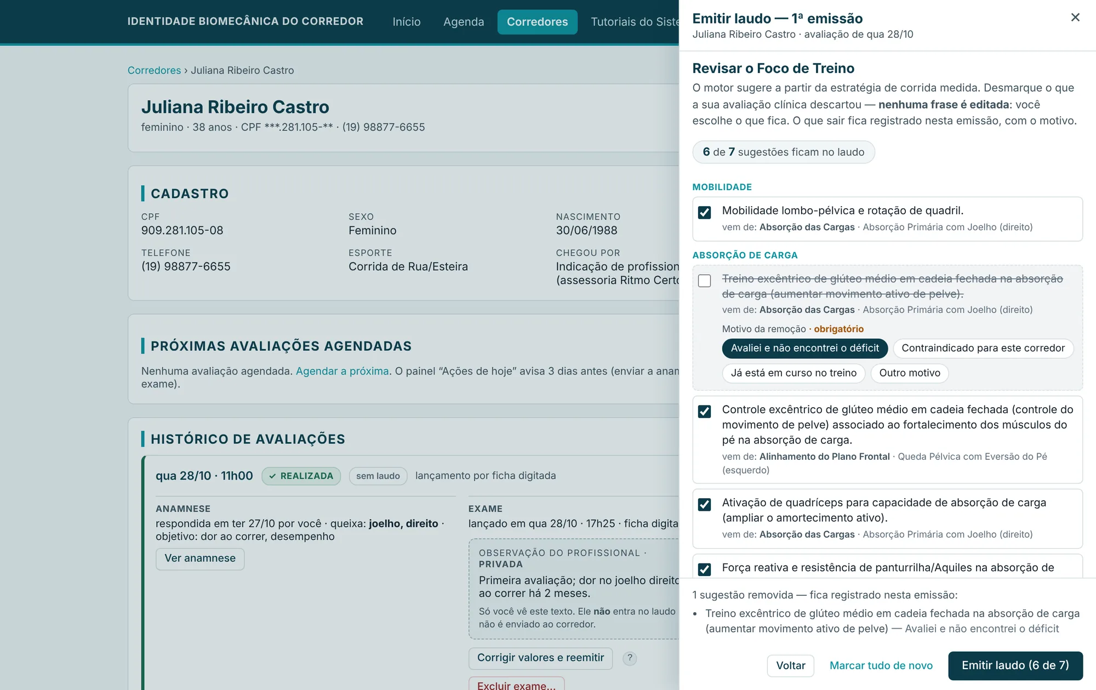Click Agendar a próxima link
The width and height of the screenshot is (1096, 690).
pos(342,371)
